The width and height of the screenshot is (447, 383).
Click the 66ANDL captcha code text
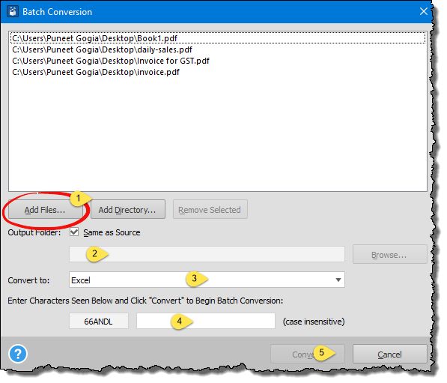[x=98, y=322]
